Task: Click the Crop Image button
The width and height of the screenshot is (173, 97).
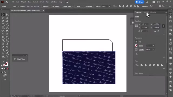Action: point(88,6)
